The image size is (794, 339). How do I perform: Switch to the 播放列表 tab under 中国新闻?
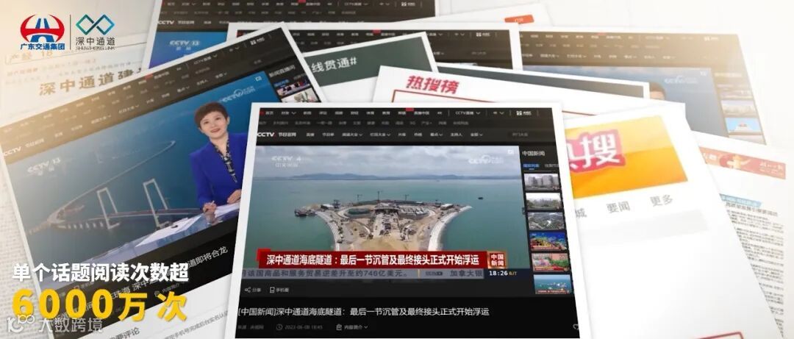532,166
